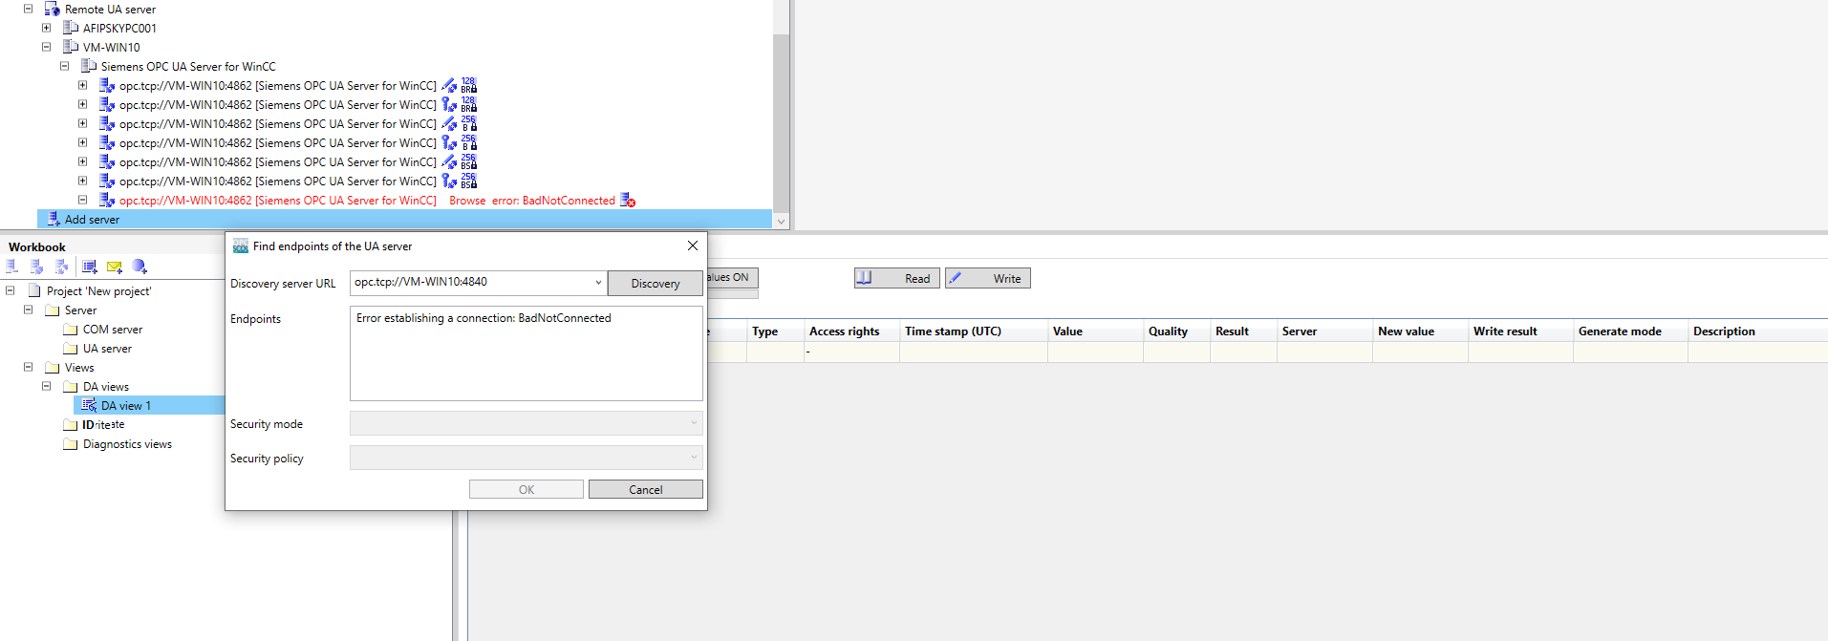Click the pen sign-mode icon on the 256 B endpoint
This screenshot has width=1828, height=641.
coord(449,123)
